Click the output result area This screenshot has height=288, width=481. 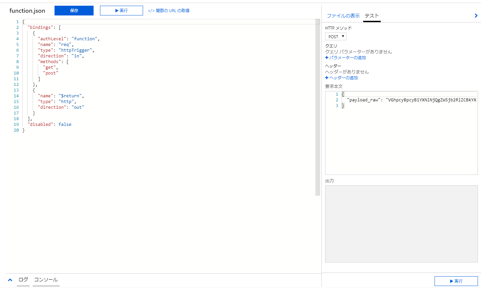[402, 224]
